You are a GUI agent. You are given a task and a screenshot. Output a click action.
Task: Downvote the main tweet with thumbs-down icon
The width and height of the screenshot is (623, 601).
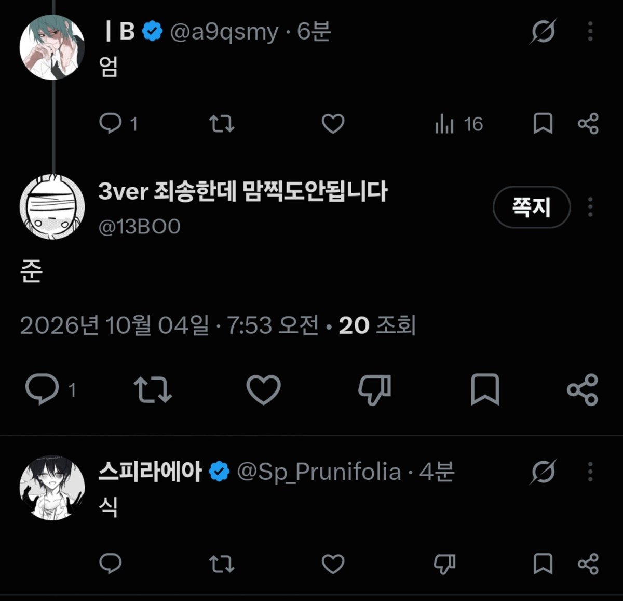pyautogui.click(x=374, y=389)
